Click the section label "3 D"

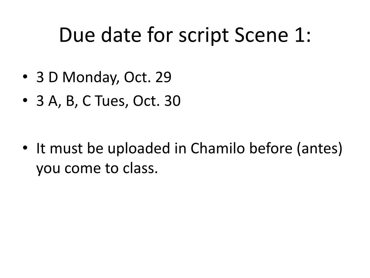click(47, 78)
